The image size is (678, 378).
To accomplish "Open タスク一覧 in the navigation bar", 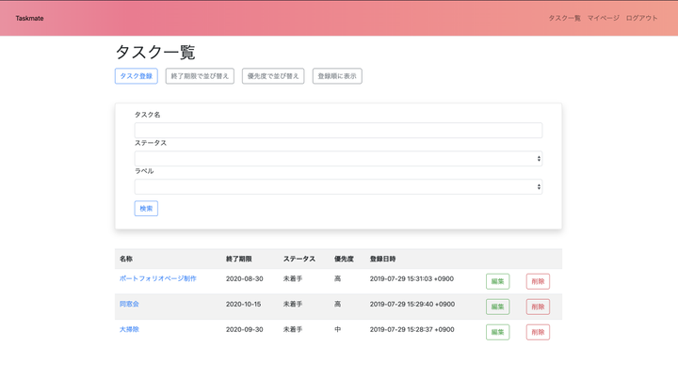I will [x=564, y=18].
